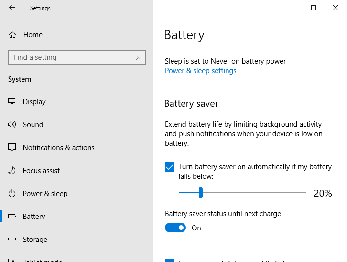This screenshot has height=262, width=347.
Task: Go to Sound settings
Action: 33,125
